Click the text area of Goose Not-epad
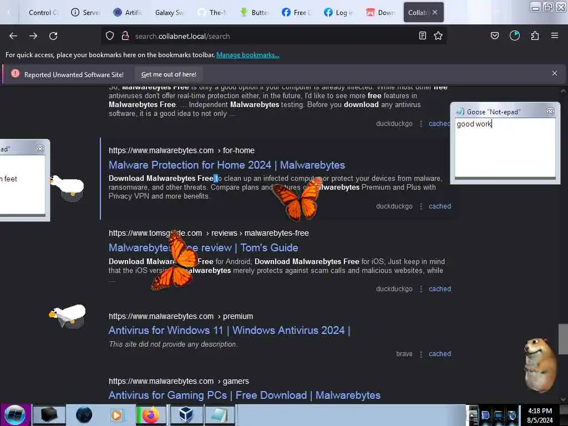 (x=505, y=148)
